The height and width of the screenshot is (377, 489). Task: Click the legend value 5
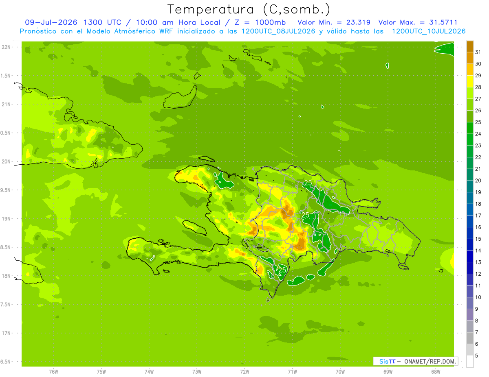(477, 356)
